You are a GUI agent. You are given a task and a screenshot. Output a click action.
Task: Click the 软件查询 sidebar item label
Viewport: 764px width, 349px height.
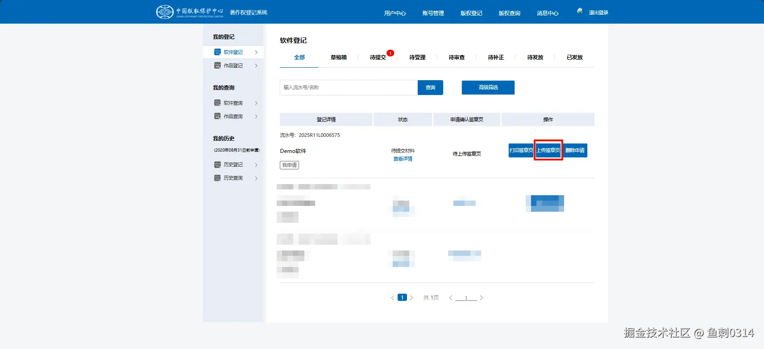pos(233,103)
